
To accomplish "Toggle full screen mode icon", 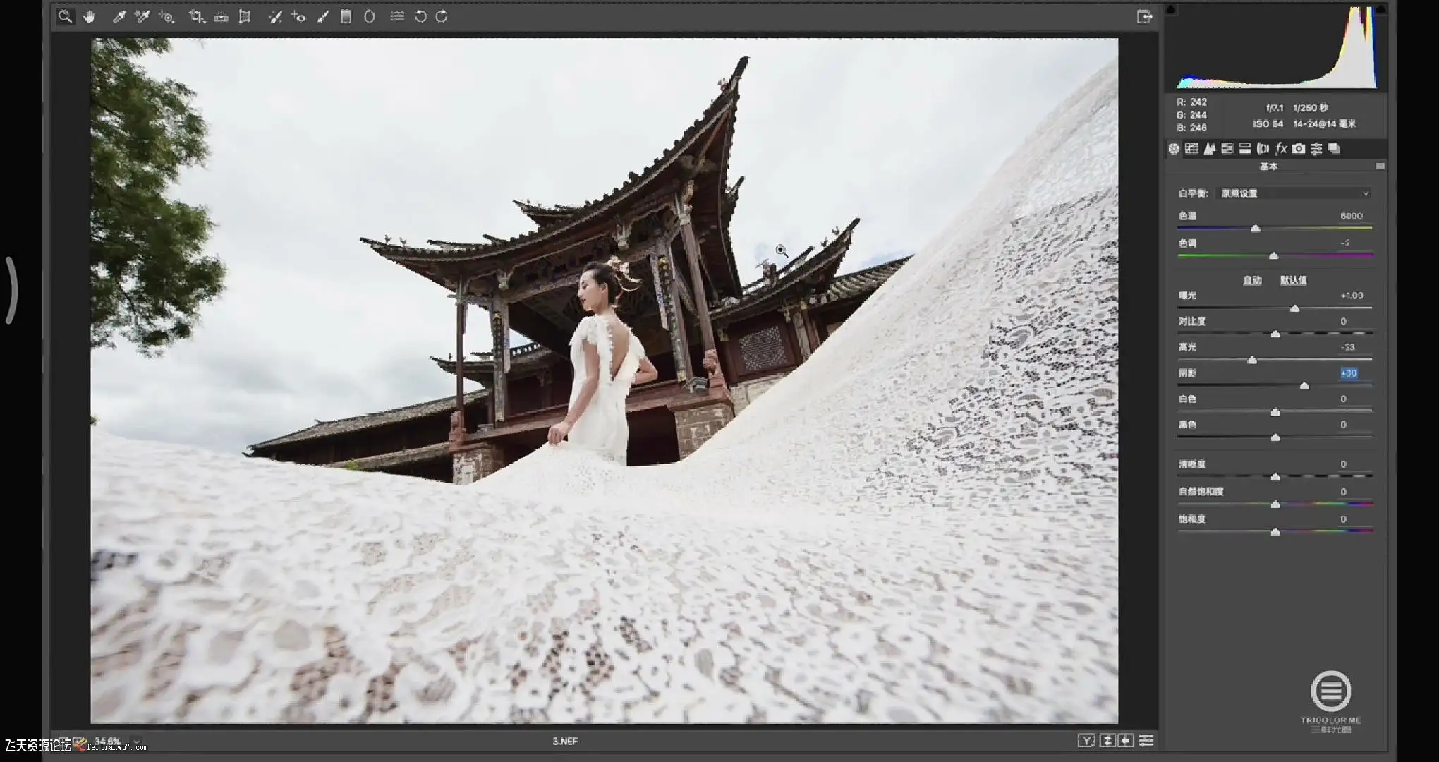I will coord(1144,16).
